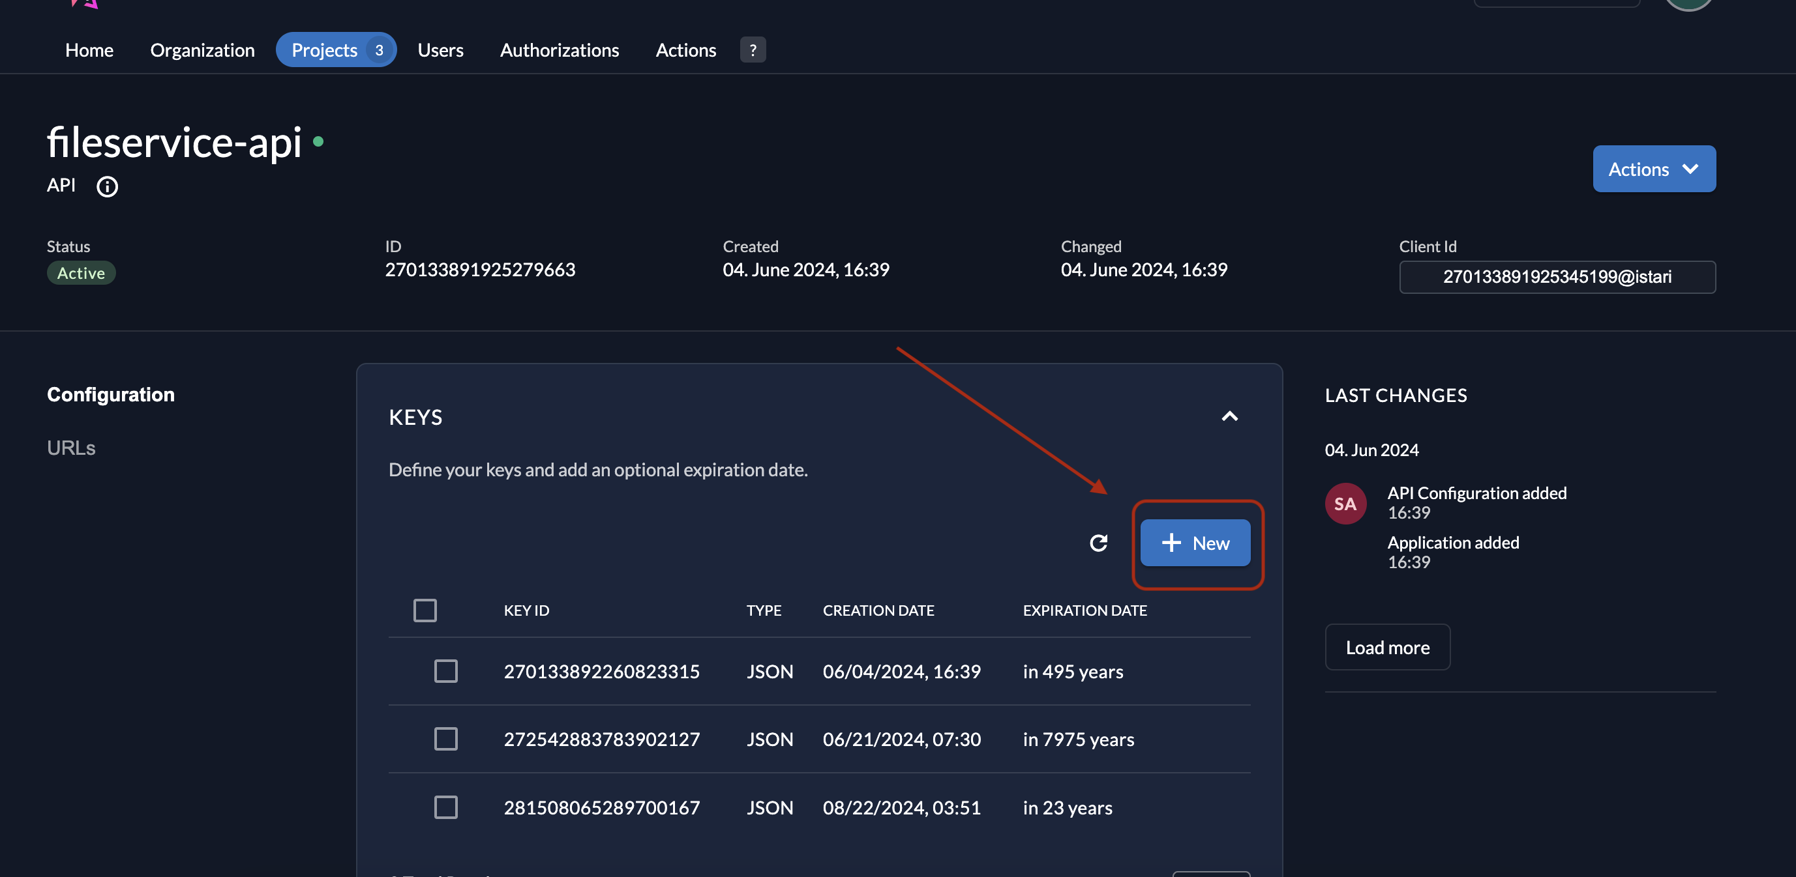Viewport: 1796px width, 877px height.
Task: Switch to the Users tab
Action: point(440,50)
